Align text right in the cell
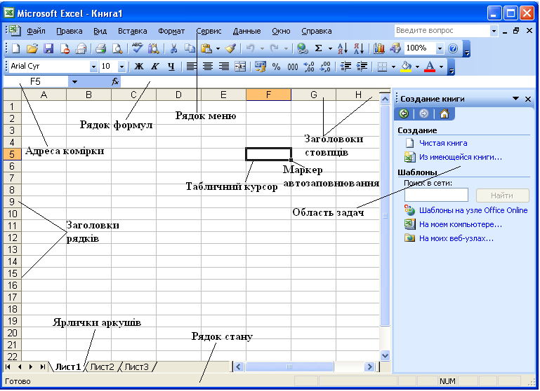The width and height of the screenshot is (540, 391). [224, 67]
